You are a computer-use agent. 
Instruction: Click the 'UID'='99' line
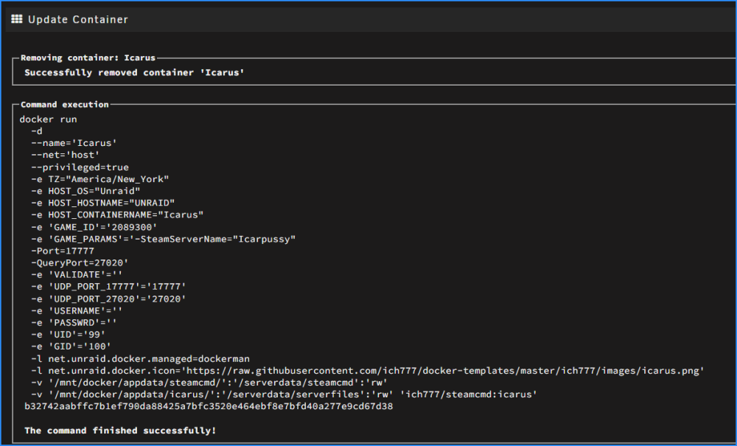(68, 335)
